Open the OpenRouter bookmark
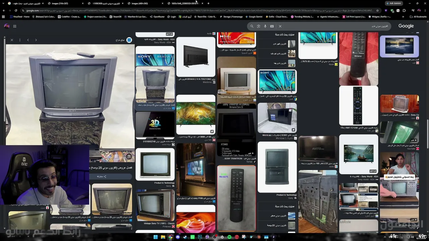Image resolution: width=429 pixels, height=241 pixels. pyautogui.click(x=157, y=17)
